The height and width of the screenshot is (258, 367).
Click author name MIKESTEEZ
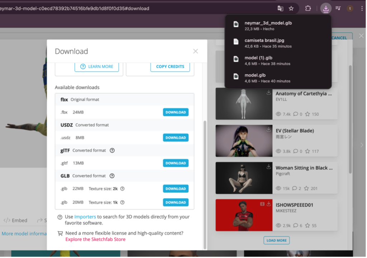click(287, 211)
